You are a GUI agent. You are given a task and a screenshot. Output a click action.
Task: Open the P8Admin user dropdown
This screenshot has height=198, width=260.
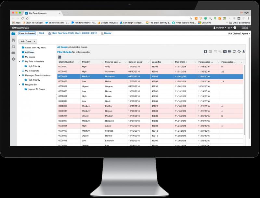[x=220, y=28]
